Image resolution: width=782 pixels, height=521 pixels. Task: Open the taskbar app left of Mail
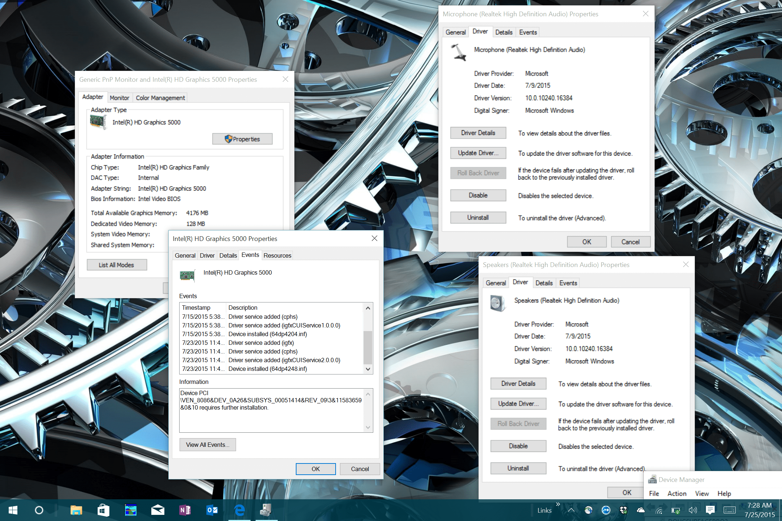[130, 510]
